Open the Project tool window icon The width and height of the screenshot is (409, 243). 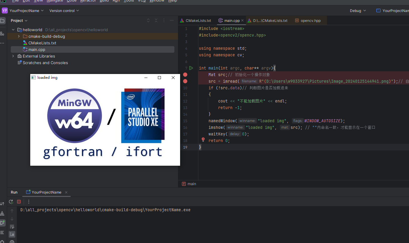[x=2, y=21]
